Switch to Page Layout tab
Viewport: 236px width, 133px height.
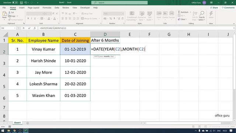click(34, 7)
